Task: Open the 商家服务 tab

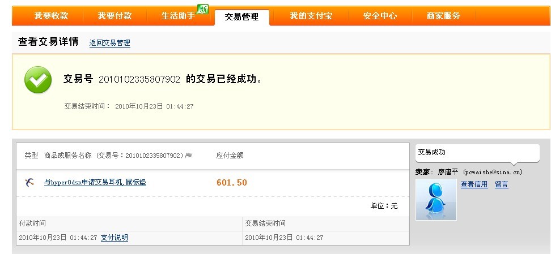Action: (x=443, y=16)
